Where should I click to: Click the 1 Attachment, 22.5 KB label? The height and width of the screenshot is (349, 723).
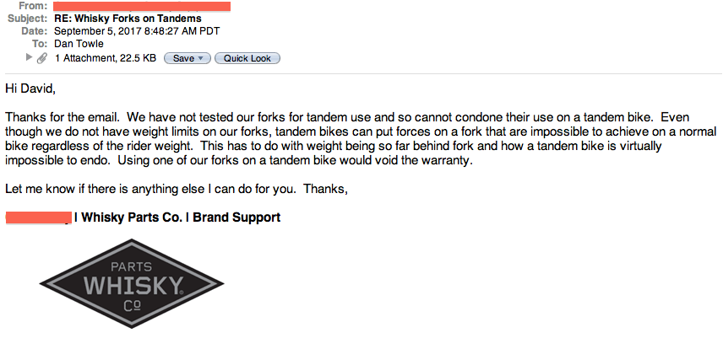pos(106,58)
